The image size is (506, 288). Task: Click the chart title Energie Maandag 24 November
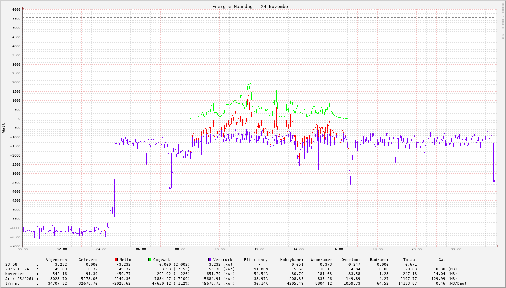[x=251, y=7]
